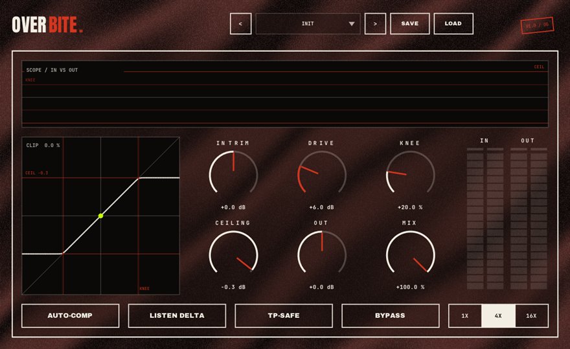
Task: Select the DRIVE value +6.0 dB
Action: 322,207
